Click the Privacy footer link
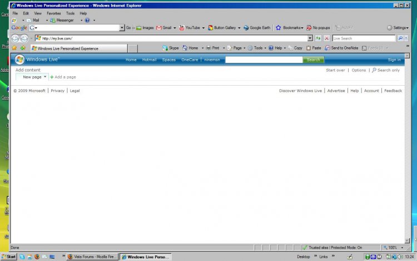Viewport: 417px width, 261px height. (57, 91)
